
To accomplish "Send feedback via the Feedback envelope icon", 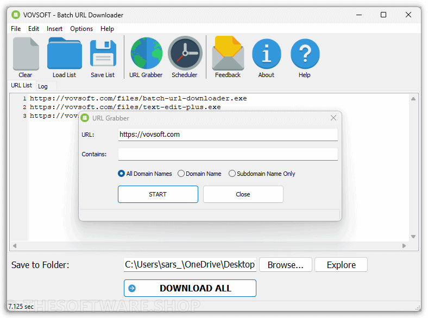I will [228, 53].
